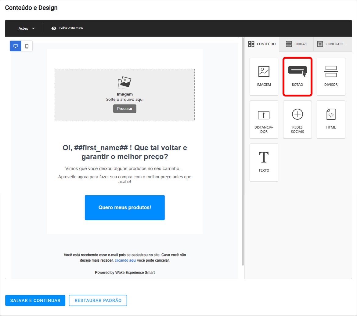
Task: Switch to desktop preview mode
Action: [16, 46]
